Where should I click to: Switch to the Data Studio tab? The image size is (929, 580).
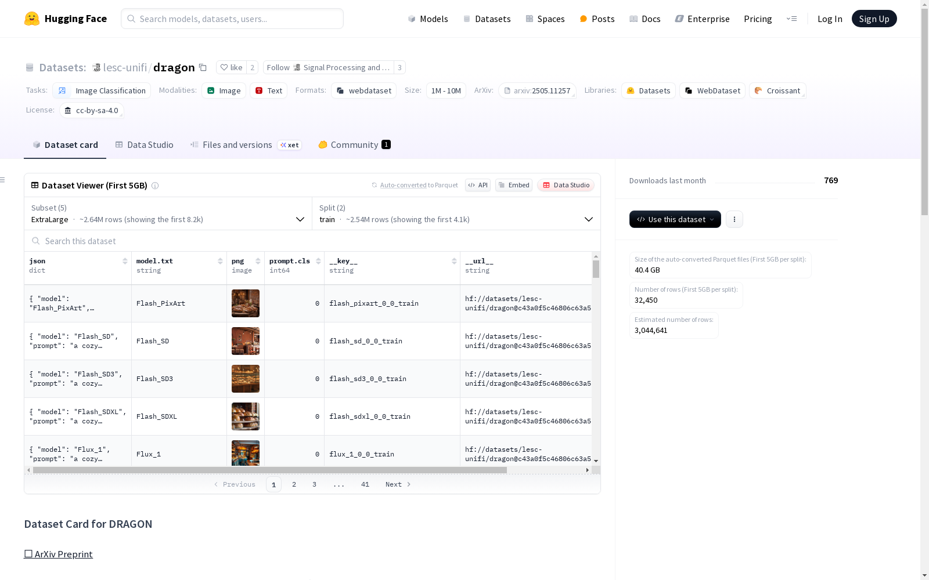point(144,145)
